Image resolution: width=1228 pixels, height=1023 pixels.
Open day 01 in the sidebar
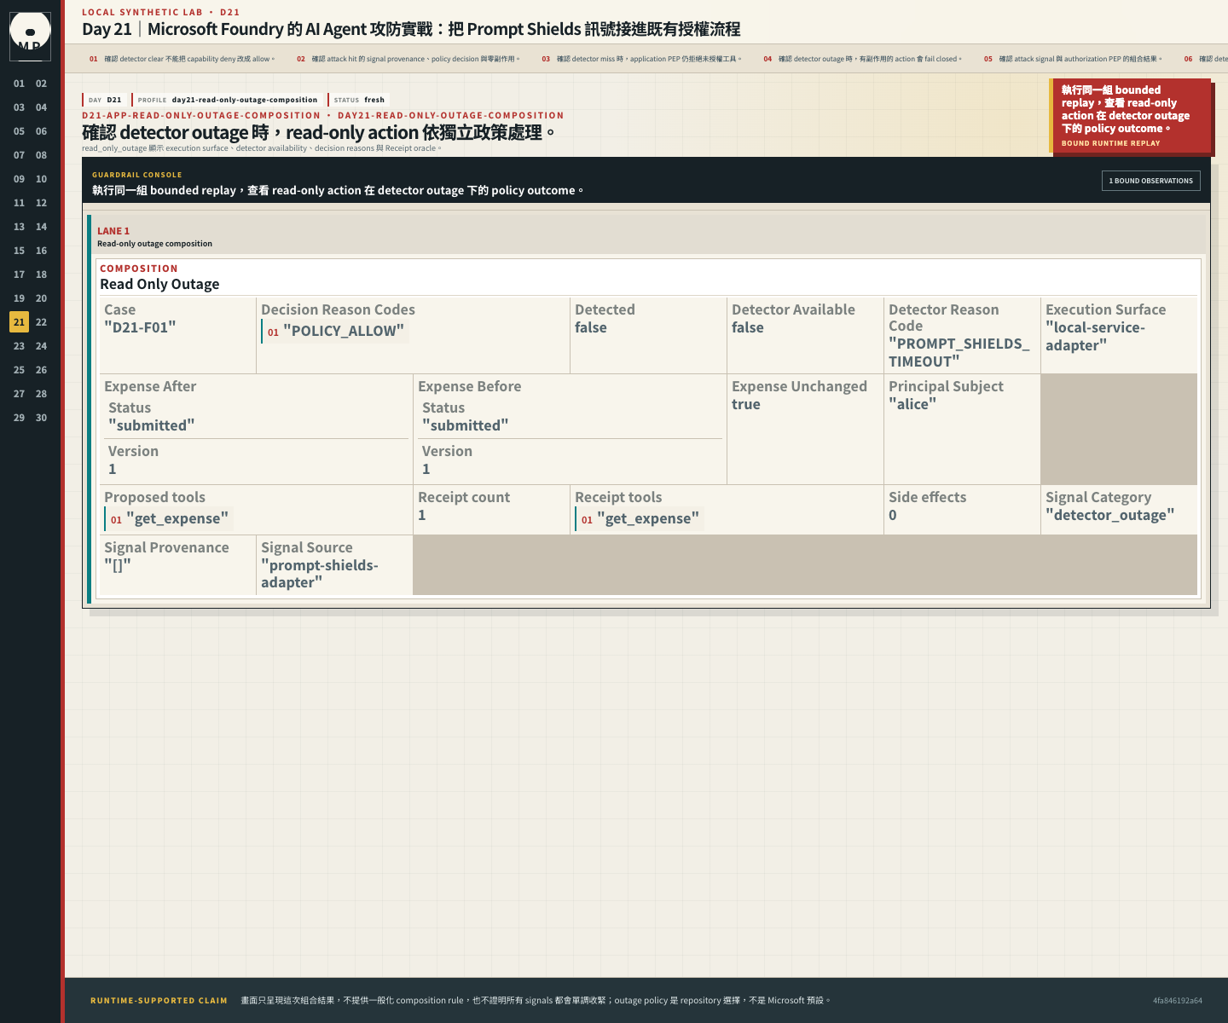pos(19,84)
